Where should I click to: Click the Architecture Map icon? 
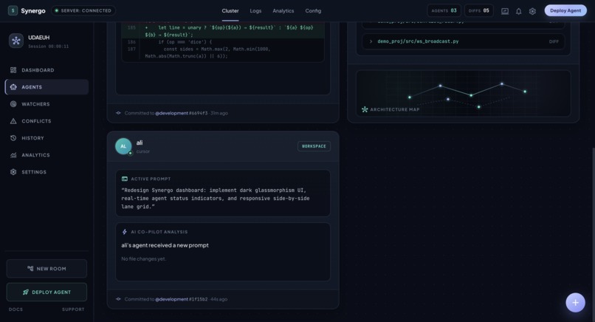[x=365, y=109]
